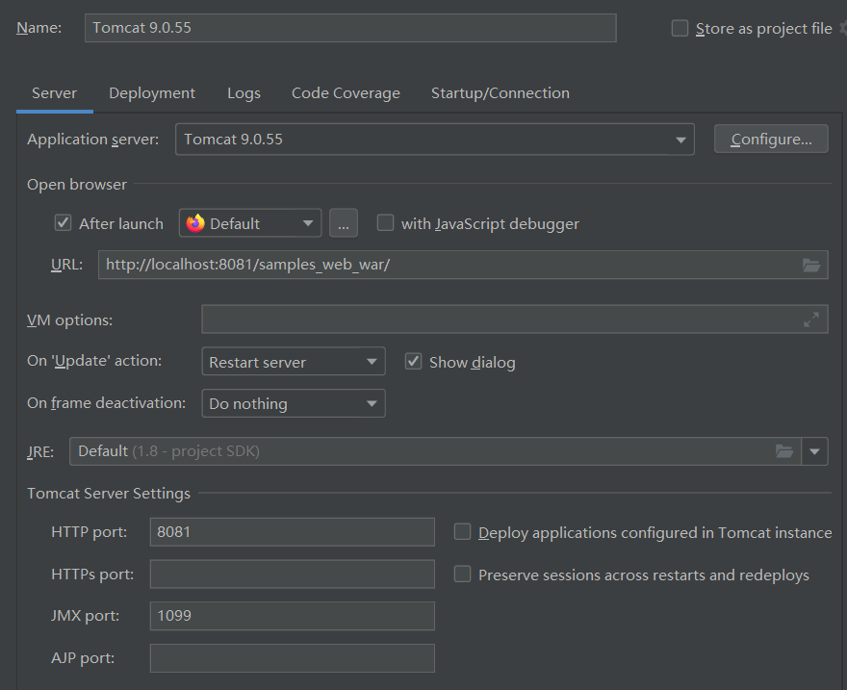Image resolution: width=847 pixels, height=690 pixels.
Task: Click the Configure... button
Action: tap(771, 140)
